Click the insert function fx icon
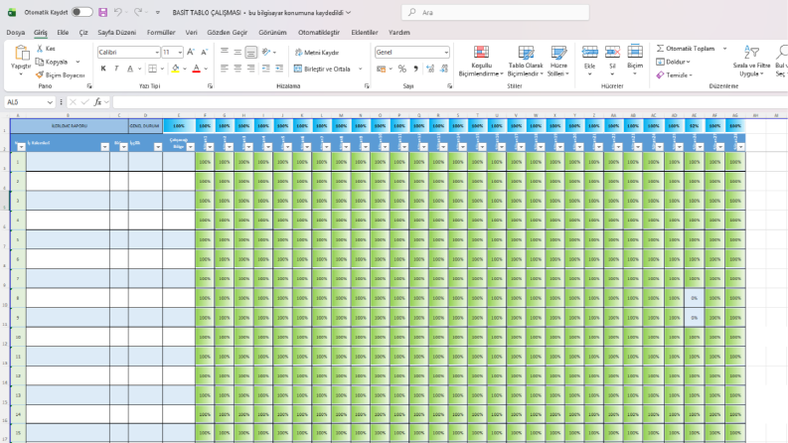788x443 pixels. pyautogui.click(x=97, y=102)
